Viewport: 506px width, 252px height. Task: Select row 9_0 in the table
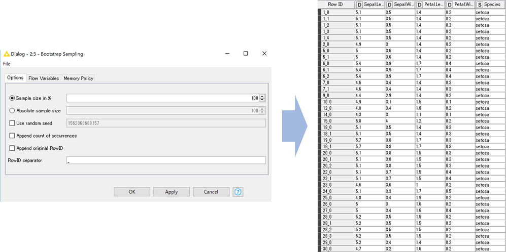pos(412,95)
